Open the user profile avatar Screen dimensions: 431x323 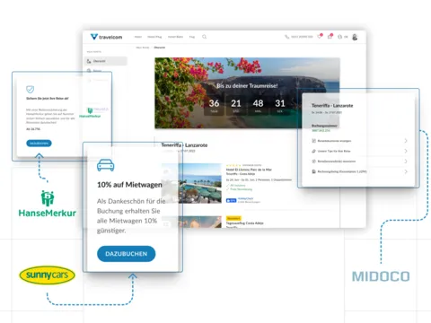click(355, 37)
